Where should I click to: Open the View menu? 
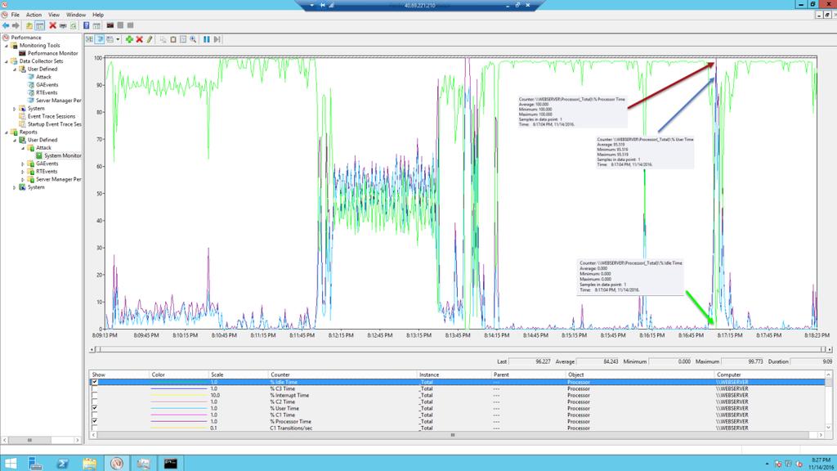(x=54, y=15)
